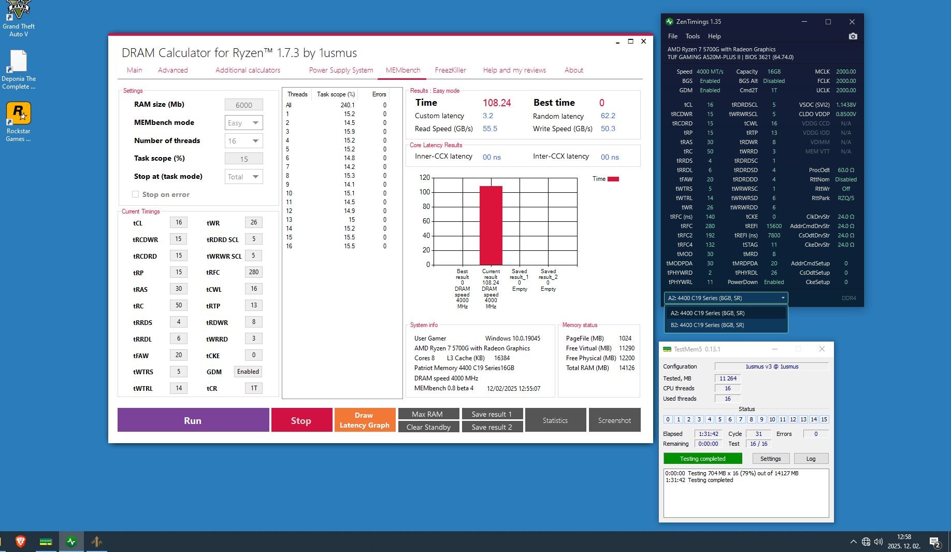Open Brave browser from the taskbar
Image resolution: width=951 pixels, height=552 pixels.
tap(21, 542)
